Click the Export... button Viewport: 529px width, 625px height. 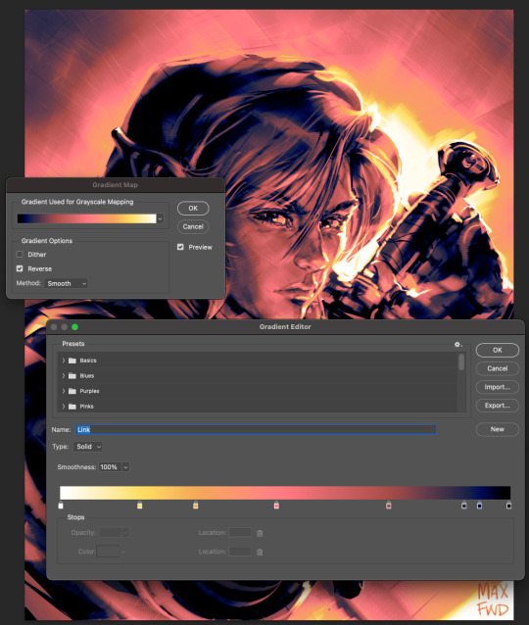coord(498,406)
